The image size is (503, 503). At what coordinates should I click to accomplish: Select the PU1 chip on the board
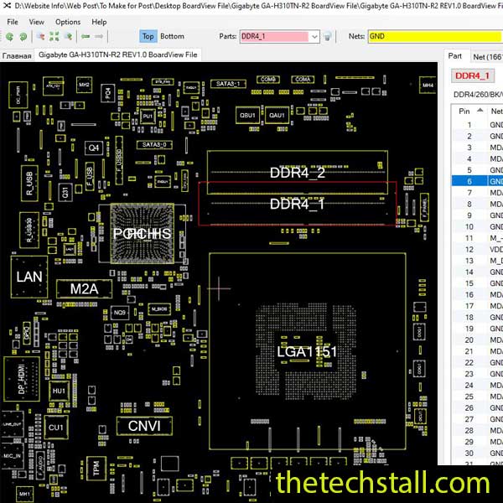pos(148,117)
